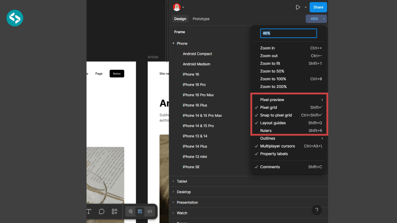Switch to Dev Mode with the code icon
This screenshot has width=397, height=223.
click(x=149, y=212)
